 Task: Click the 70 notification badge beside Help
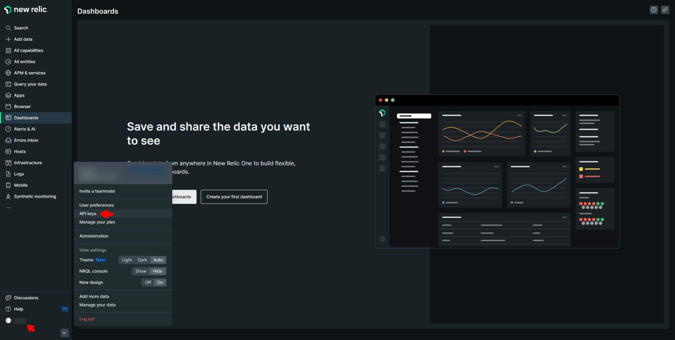click(x=65, y=309)
